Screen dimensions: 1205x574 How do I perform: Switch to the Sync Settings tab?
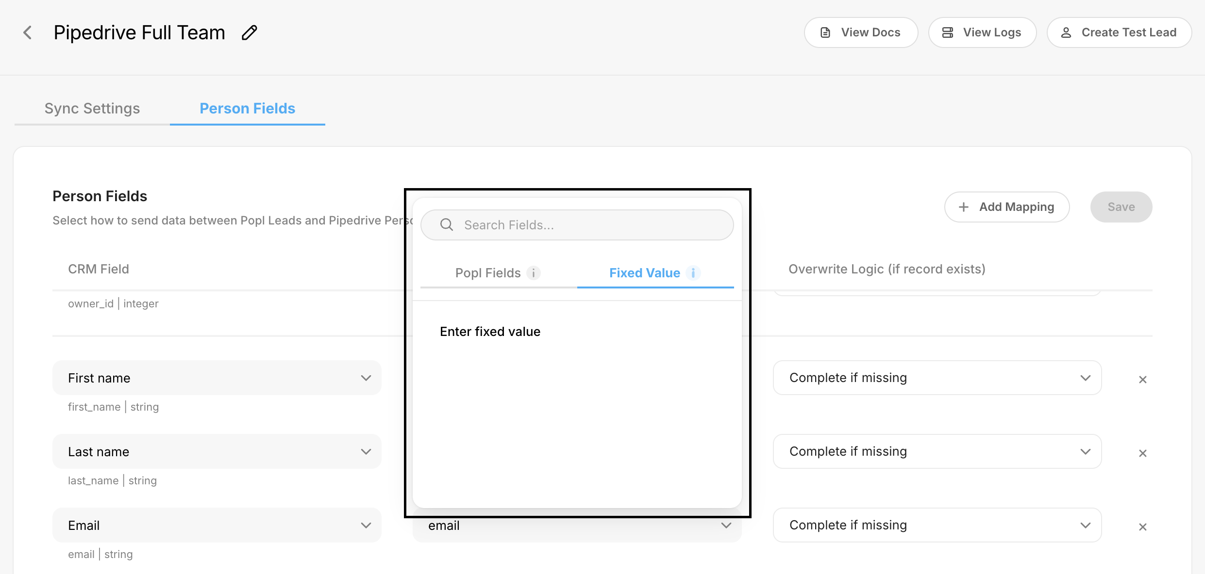pos(92,109)
